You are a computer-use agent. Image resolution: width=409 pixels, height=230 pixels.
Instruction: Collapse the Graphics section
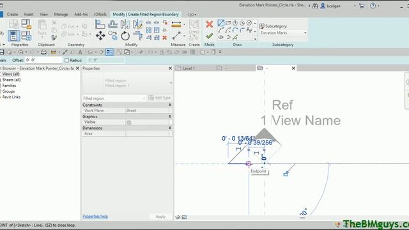tap(170, 116)
